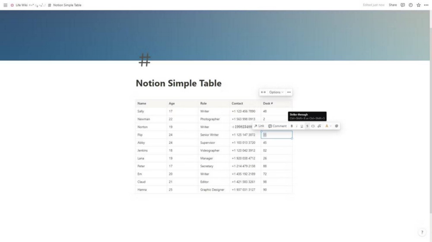432x242 pixels.
Task: Open table toolbar three-dot menu
Action: (x=289, y=92)
